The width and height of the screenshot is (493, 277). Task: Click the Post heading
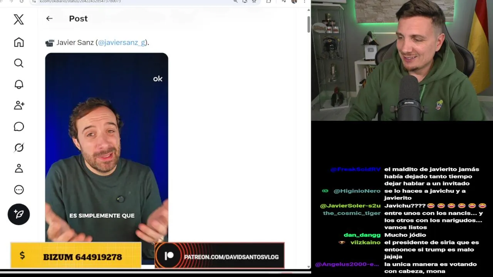tap(78, 18)
